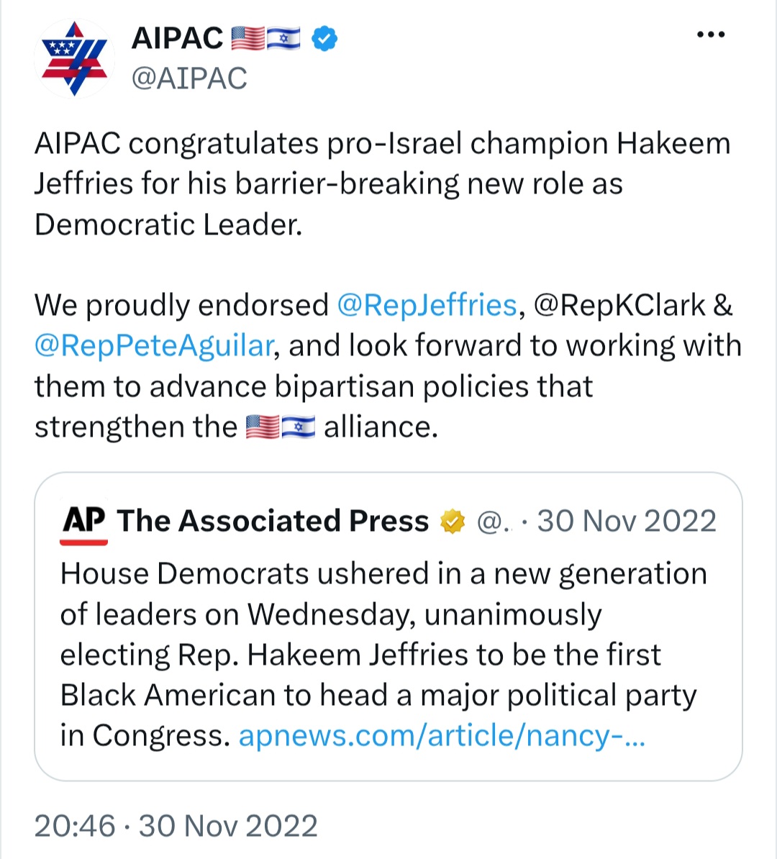This screenshot has width=777, height=859.
Task: Click the Israel flag emoji before alliance
Action: pyautogui.click(x=299, y=427)
